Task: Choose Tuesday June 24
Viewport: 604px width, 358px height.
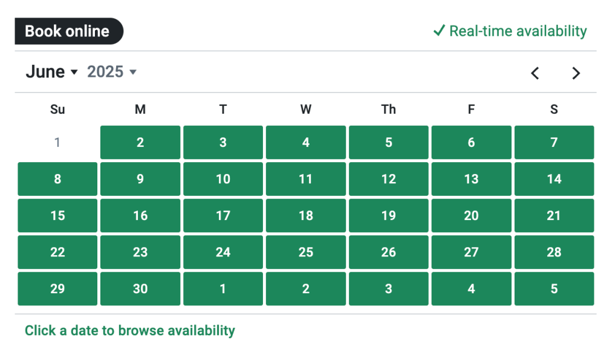Action: [223, 252]
